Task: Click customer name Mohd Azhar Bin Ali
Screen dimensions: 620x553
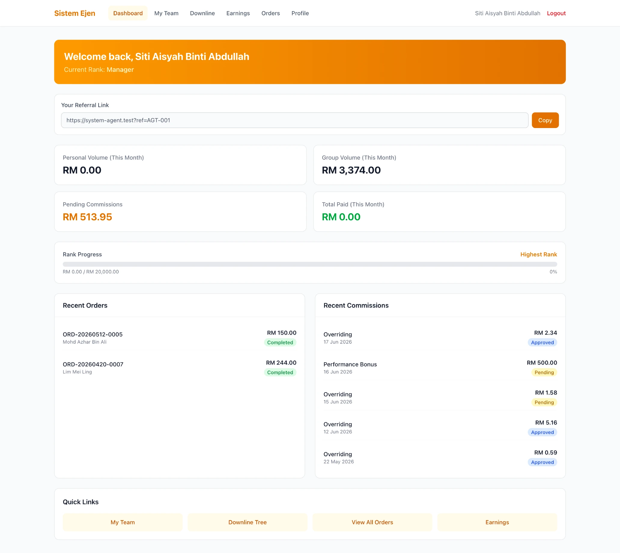Action: pyautogui.click(x=84, y=342)
